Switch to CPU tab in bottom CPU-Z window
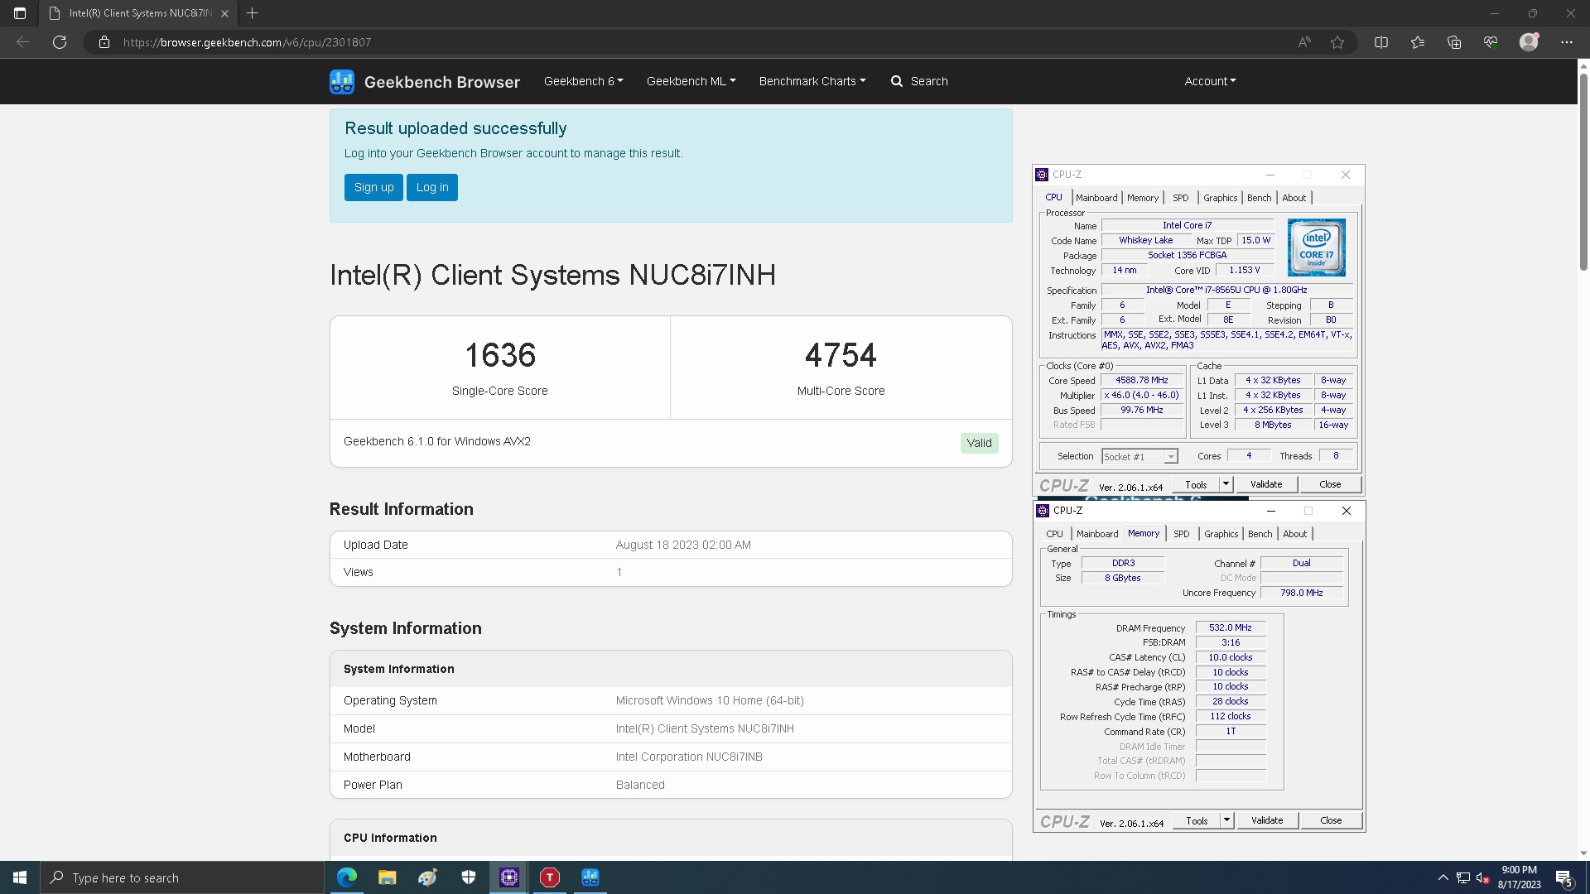Screen dimensions: 1590x894 click(x=1054, y=534)
